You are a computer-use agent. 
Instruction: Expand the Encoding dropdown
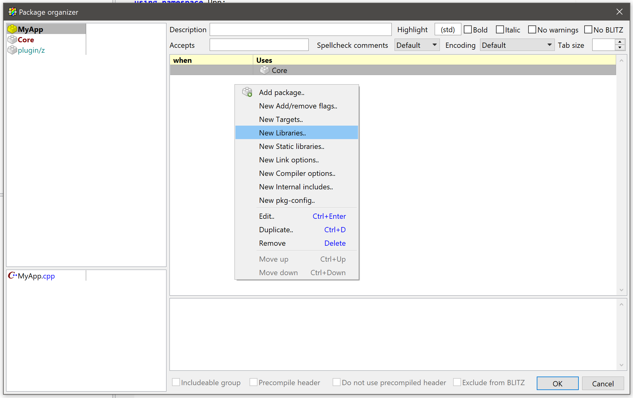coord(517,45)
